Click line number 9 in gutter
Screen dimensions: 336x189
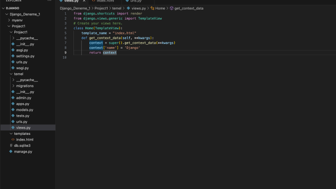point(65,52)
